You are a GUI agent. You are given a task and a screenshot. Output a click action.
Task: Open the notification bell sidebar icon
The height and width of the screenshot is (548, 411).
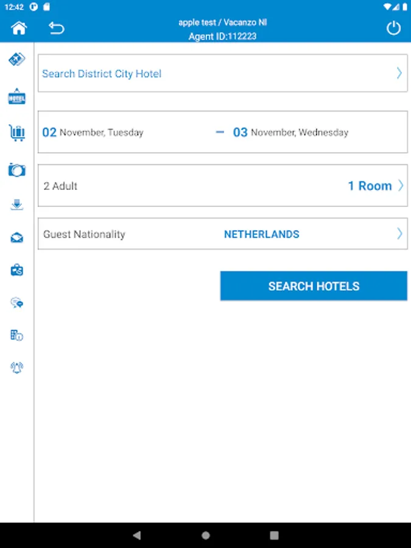[x=17, y=368]
